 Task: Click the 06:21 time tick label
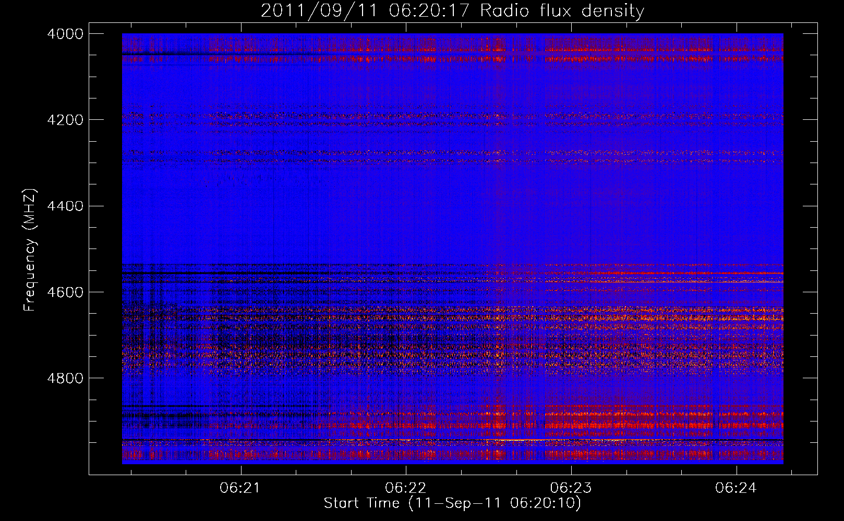pyautogui.click(x=240, y=488)
